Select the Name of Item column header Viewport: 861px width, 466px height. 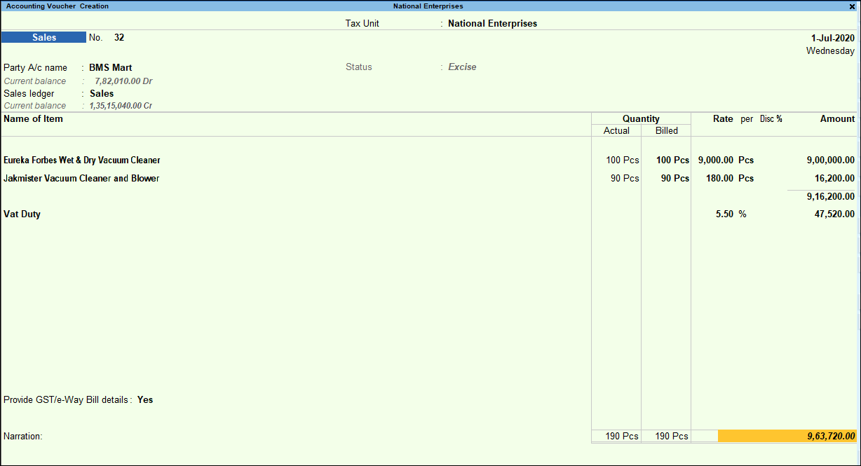pos(33,118)
